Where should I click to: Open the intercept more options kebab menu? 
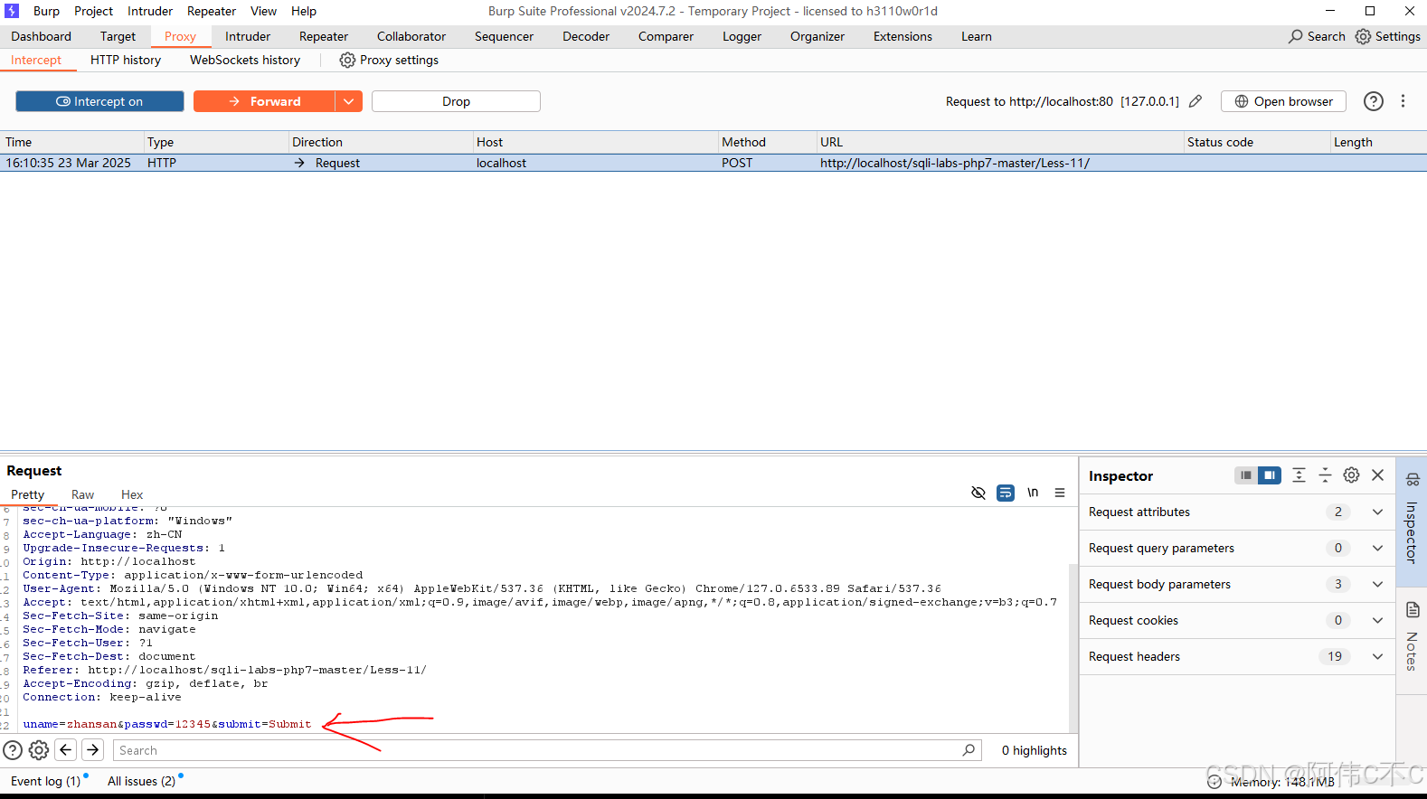pos(1403,101)
